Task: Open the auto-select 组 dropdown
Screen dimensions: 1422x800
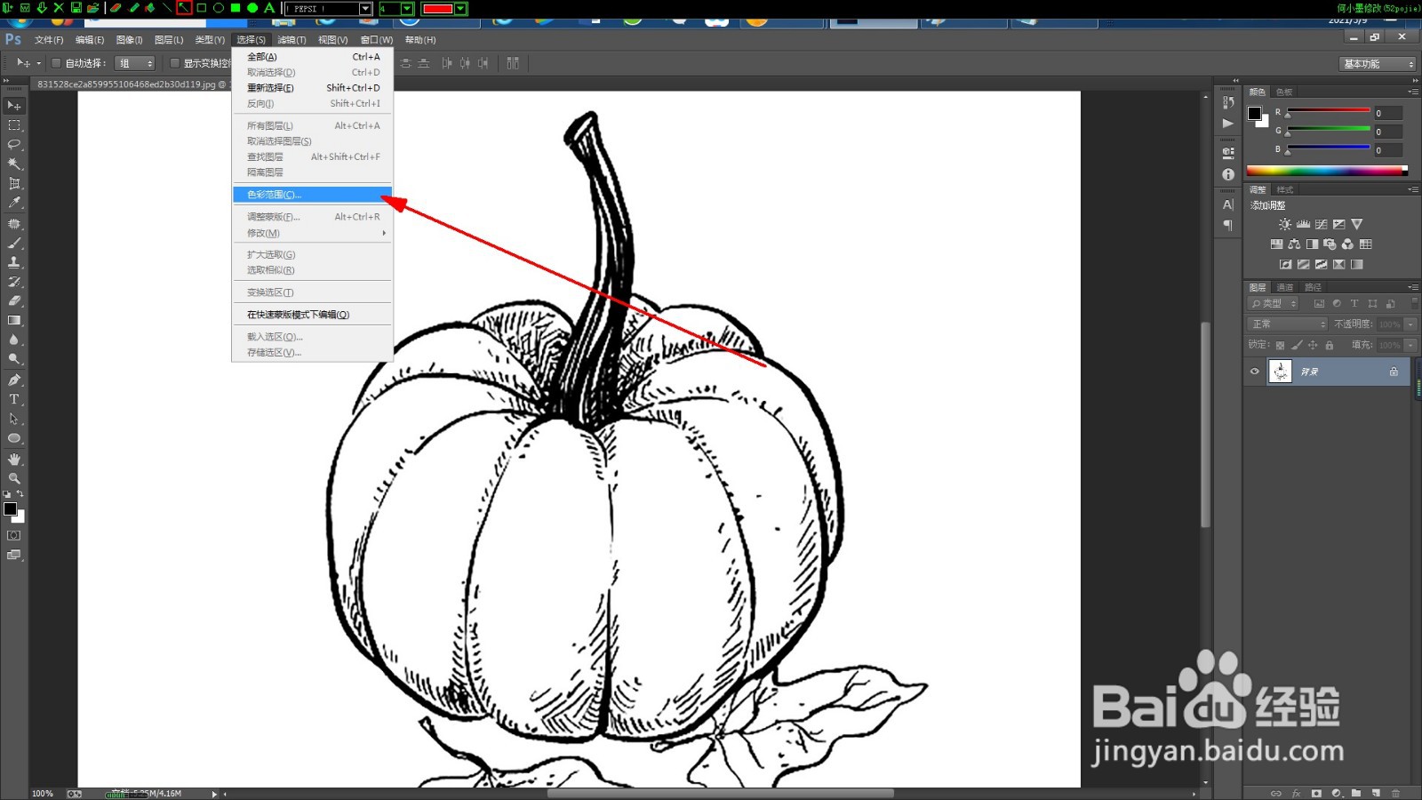Action: [x=135, y=63]
